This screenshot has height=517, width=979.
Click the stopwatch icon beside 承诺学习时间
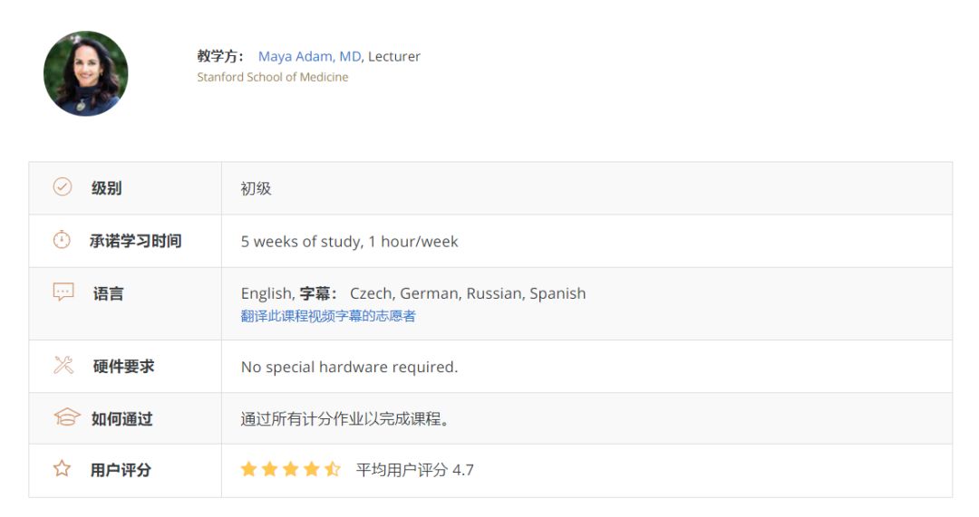pos(62,239)
